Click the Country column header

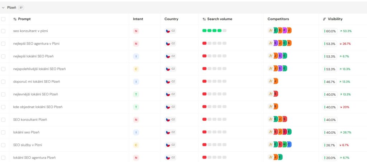(x=171, y=19)
